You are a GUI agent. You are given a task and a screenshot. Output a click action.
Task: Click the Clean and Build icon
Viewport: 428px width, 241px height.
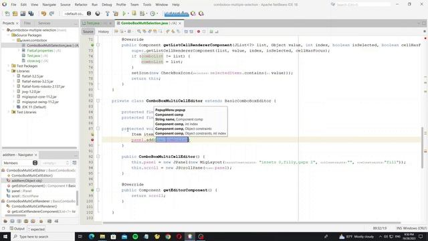point(116,13)
